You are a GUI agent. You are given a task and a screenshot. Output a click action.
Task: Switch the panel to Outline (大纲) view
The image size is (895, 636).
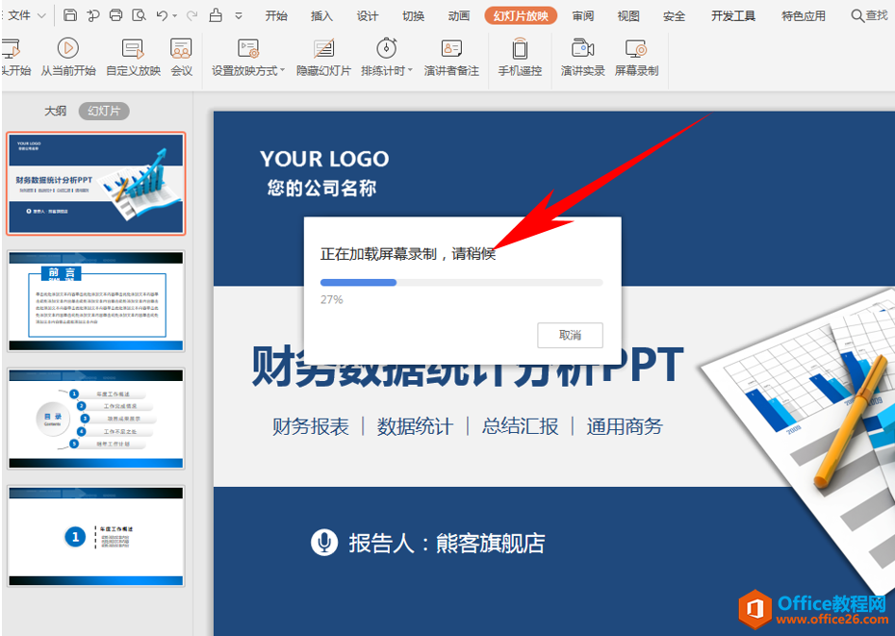[56, 111]
